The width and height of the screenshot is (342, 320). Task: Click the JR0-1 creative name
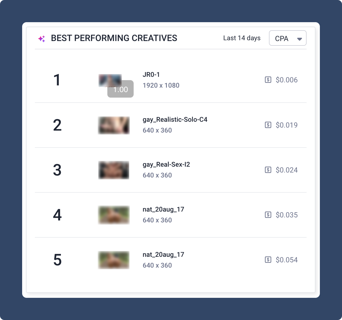coord(151,75)
